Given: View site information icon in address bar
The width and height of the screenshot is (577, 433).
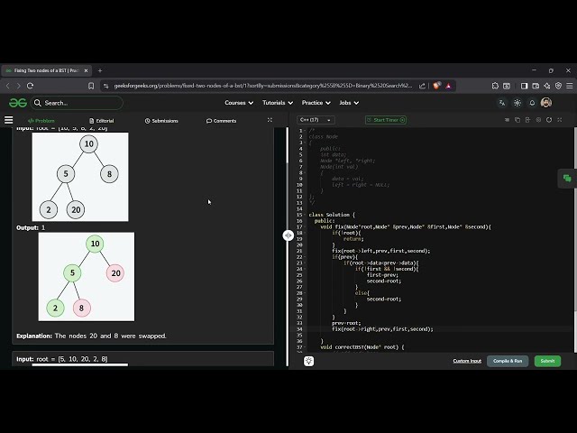Looking at the screenshot, I should [x=106, y=86].
